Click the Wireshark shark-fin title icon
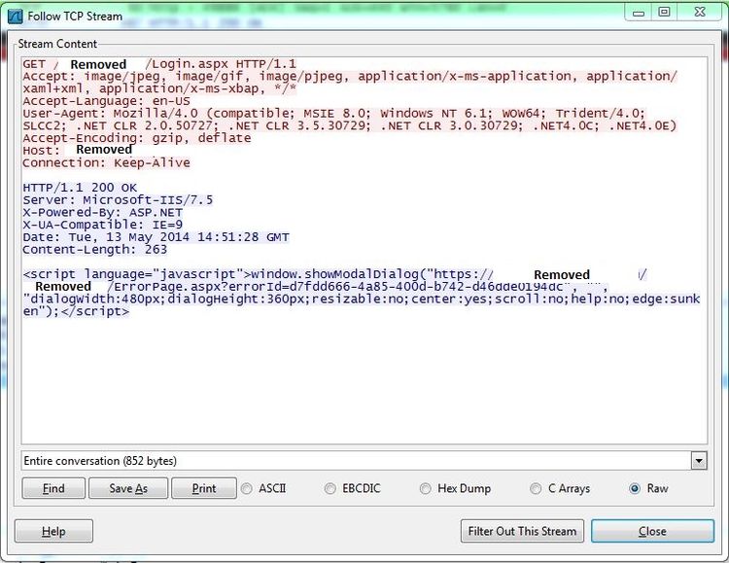This screenshot has height=563, width=729. click(16, 17)
